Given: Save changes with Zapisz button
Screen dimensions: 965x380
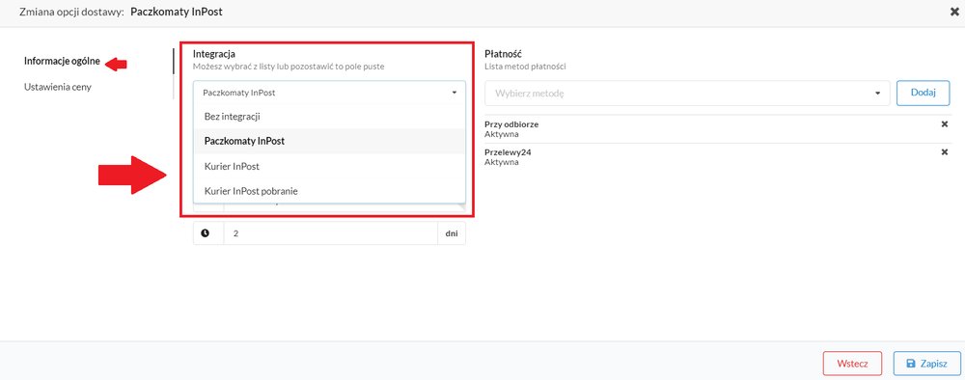Looking at the screenshot, I should [926, 364].
